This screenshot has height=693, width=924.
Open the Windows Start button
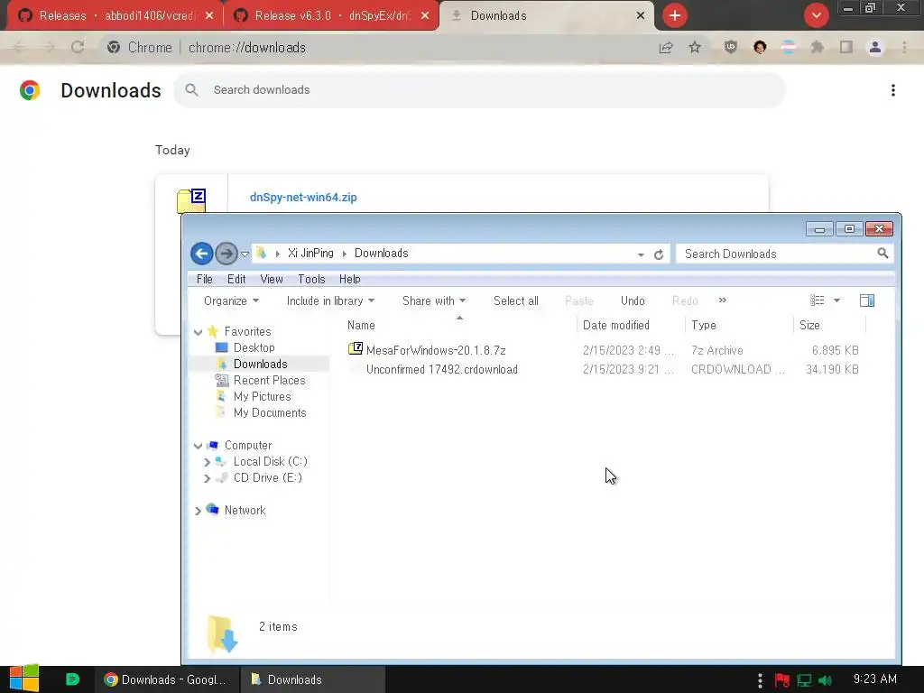pyautogui.click(x=24, y=679)
